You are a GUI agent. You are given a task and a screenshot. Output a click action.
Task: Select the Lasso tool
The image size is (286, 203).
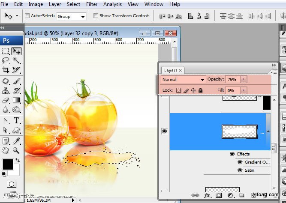(6, 60)
